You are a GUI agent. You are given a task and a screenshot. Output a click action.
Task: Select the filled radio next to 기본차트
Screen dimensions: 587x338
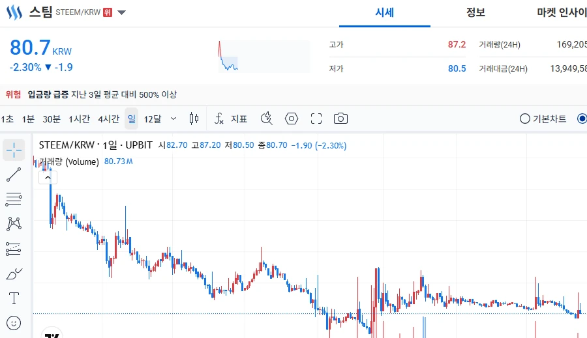[582, 119]
